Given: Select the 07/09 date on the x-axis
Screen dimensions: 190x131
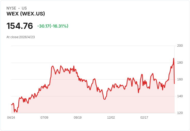Looking at the screenshot, I should click(44, 118).
